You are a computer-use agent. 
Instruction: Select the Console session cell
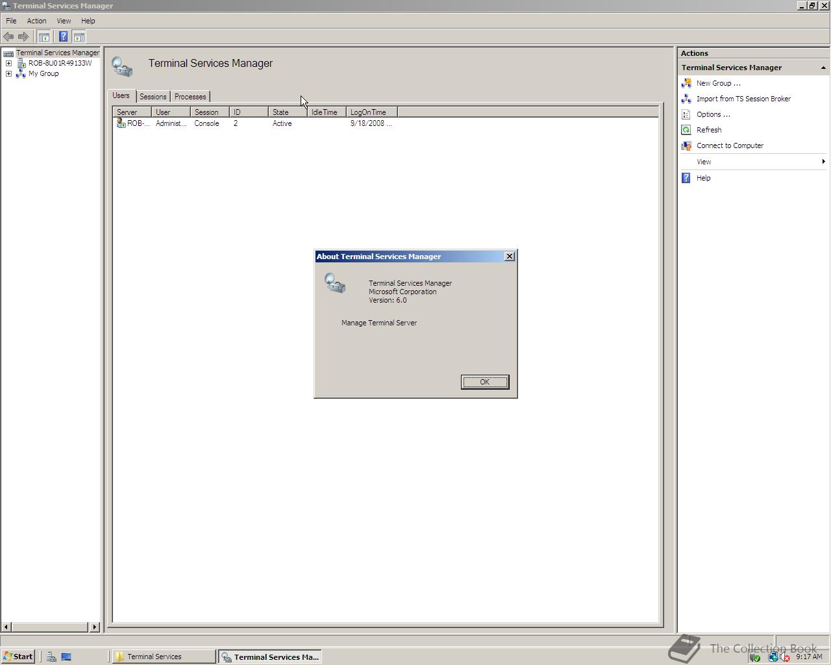206,123
